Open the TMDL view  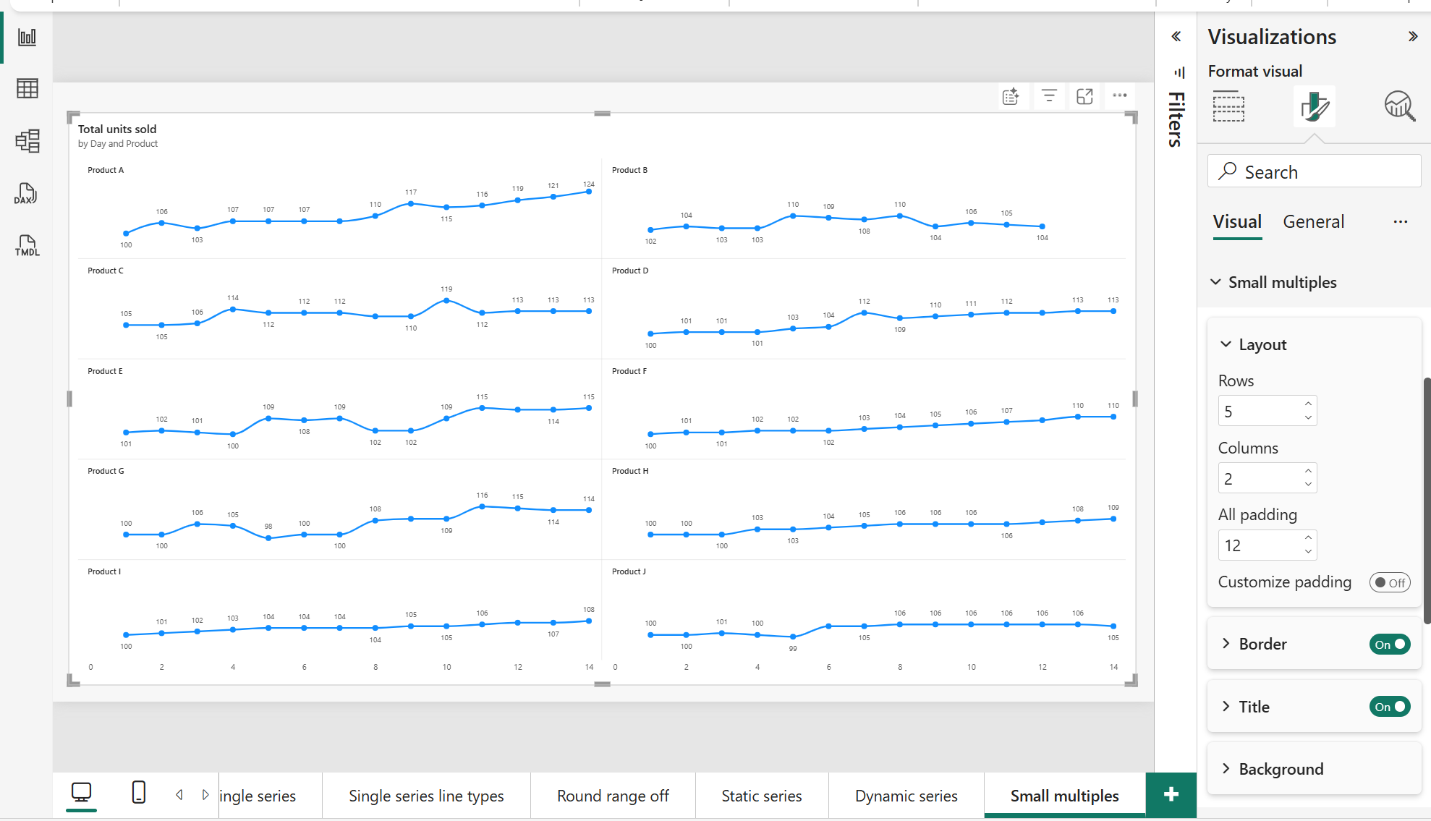[26, 245]
